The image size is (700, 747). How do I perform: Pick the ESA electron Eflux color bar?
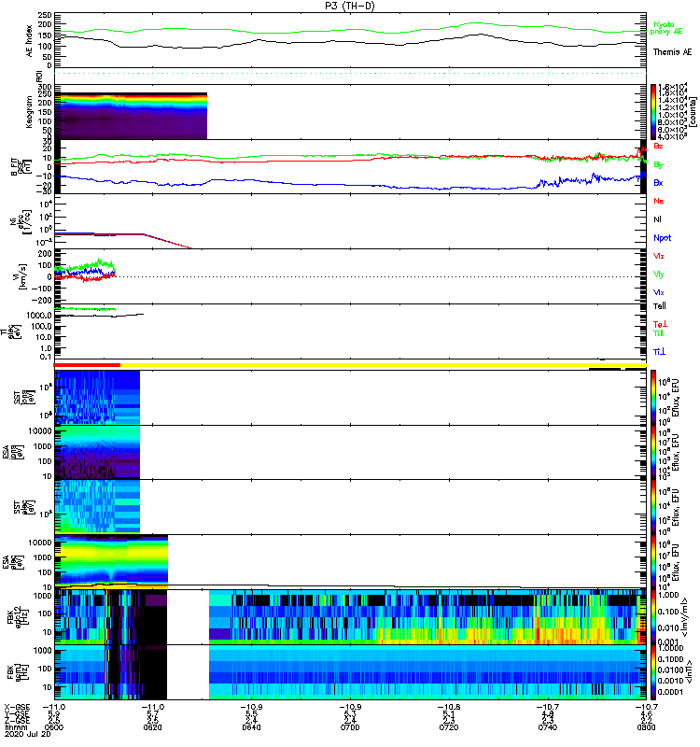tap(653, 561)
